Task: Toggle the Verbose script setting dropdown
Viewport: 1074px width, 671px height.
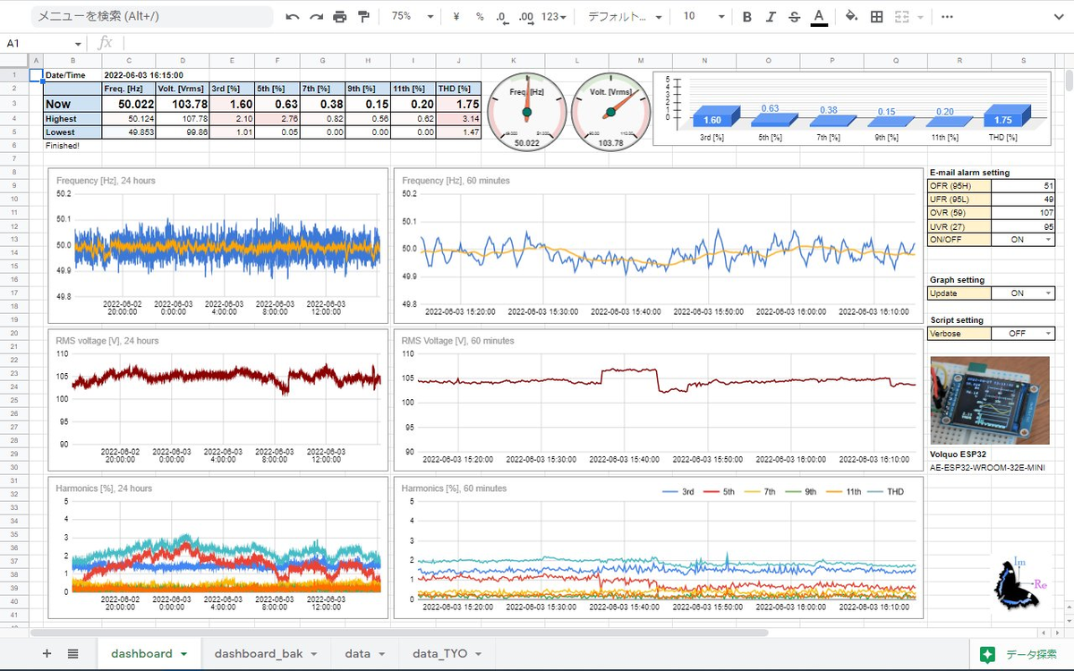Action: pyautogui.click(x=1023, y=334)
